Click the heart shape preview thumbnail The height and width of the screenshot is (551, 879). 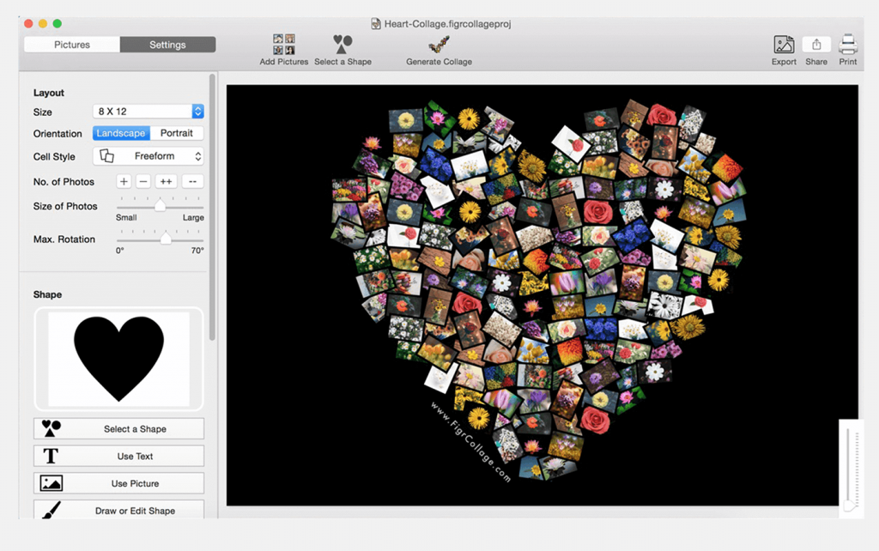[118, 359]
